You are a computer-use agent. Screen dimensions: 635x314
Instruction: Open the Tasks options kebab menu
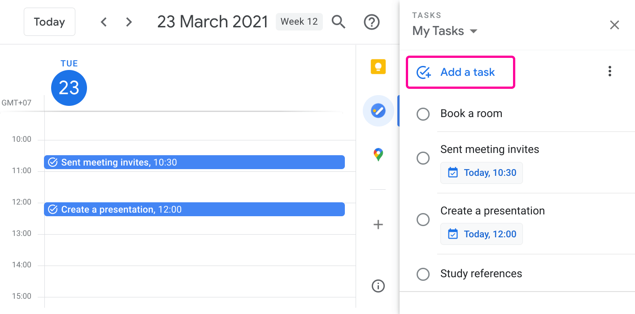pyautogui.click(x=610, y=70)
